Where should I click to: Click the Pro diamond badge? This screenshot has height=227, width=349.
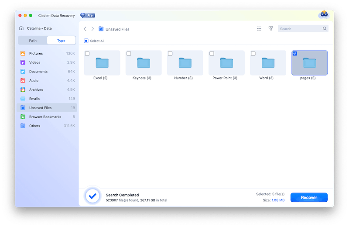(88, 15)
